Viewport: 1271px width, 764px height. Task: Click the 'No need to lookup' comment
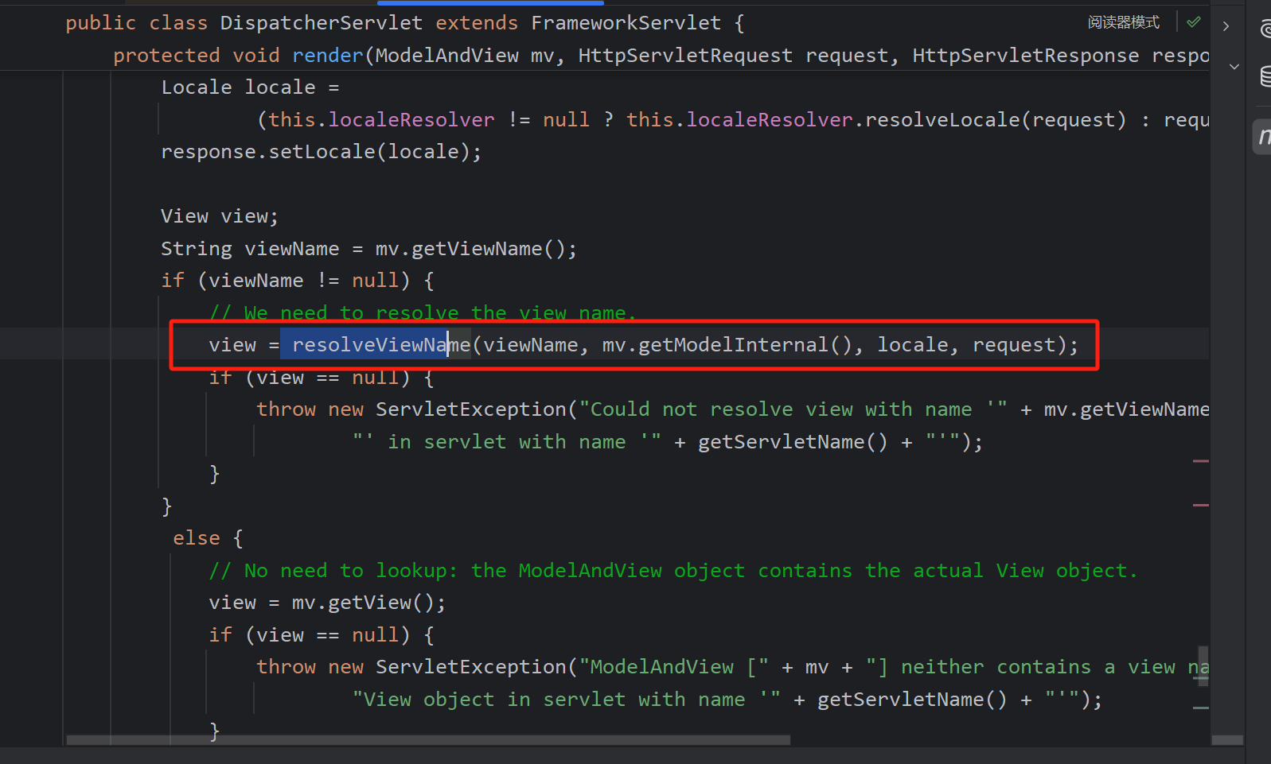(x=673, y=571)
